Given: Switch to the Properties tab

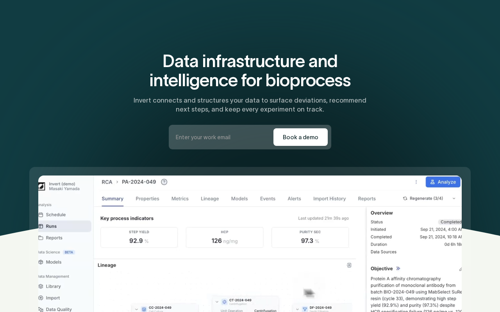Looking at the screenshot, I should pyautogui.click(x=147, y=199).
